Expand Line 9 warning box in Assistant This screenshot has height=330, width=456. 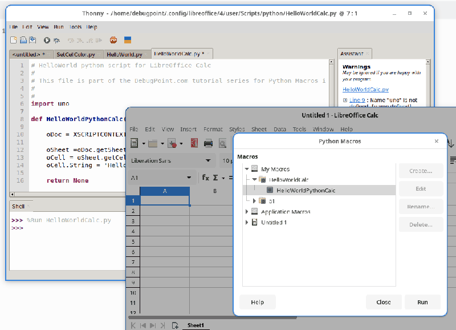(x=345, y=100)
